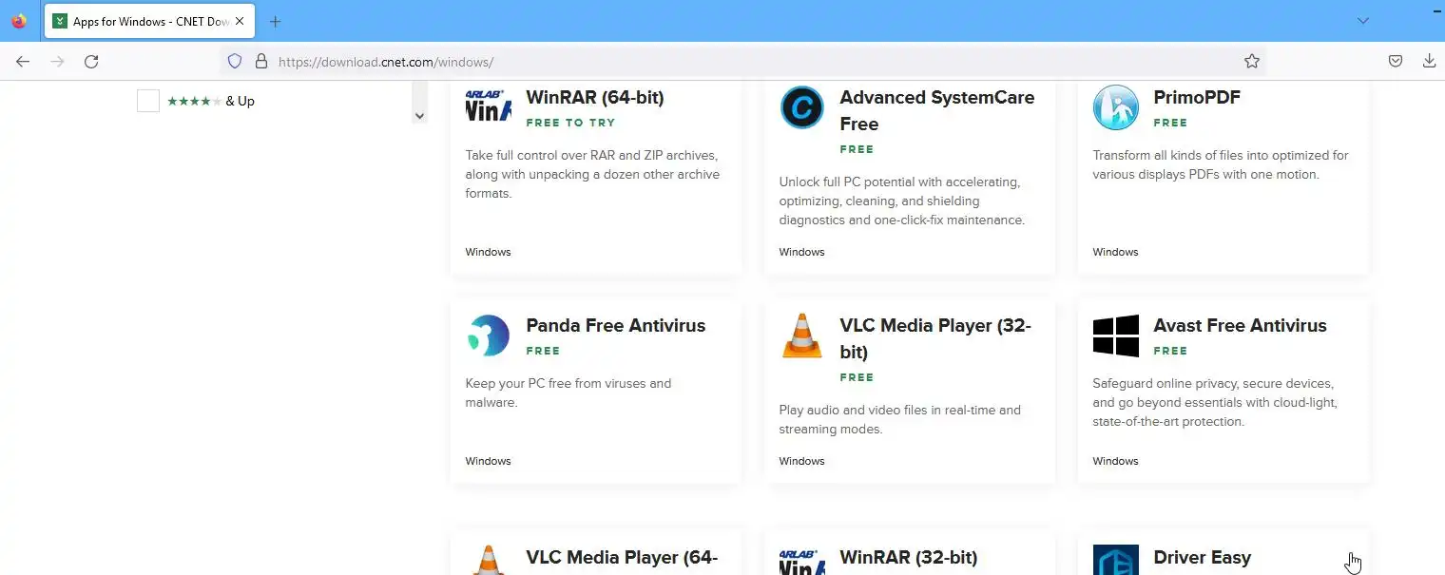Click the Panda Free Antivirus logo
Screen dimensions: 1445x575
pos(489,335)
